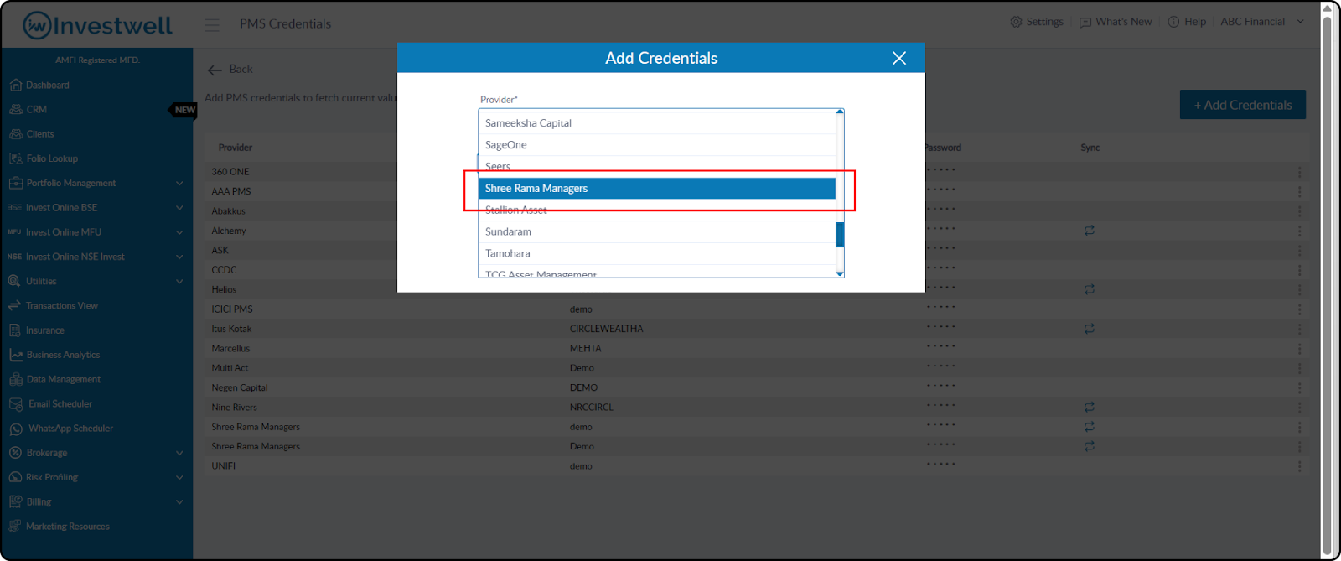Open Clients in sidebar
Viewport: 1341px width, 561px height.
(39, 134)
